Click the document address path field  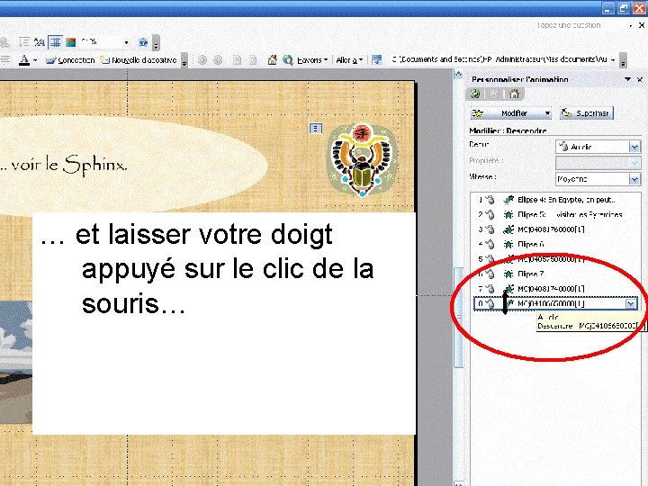tap(499, 60)
